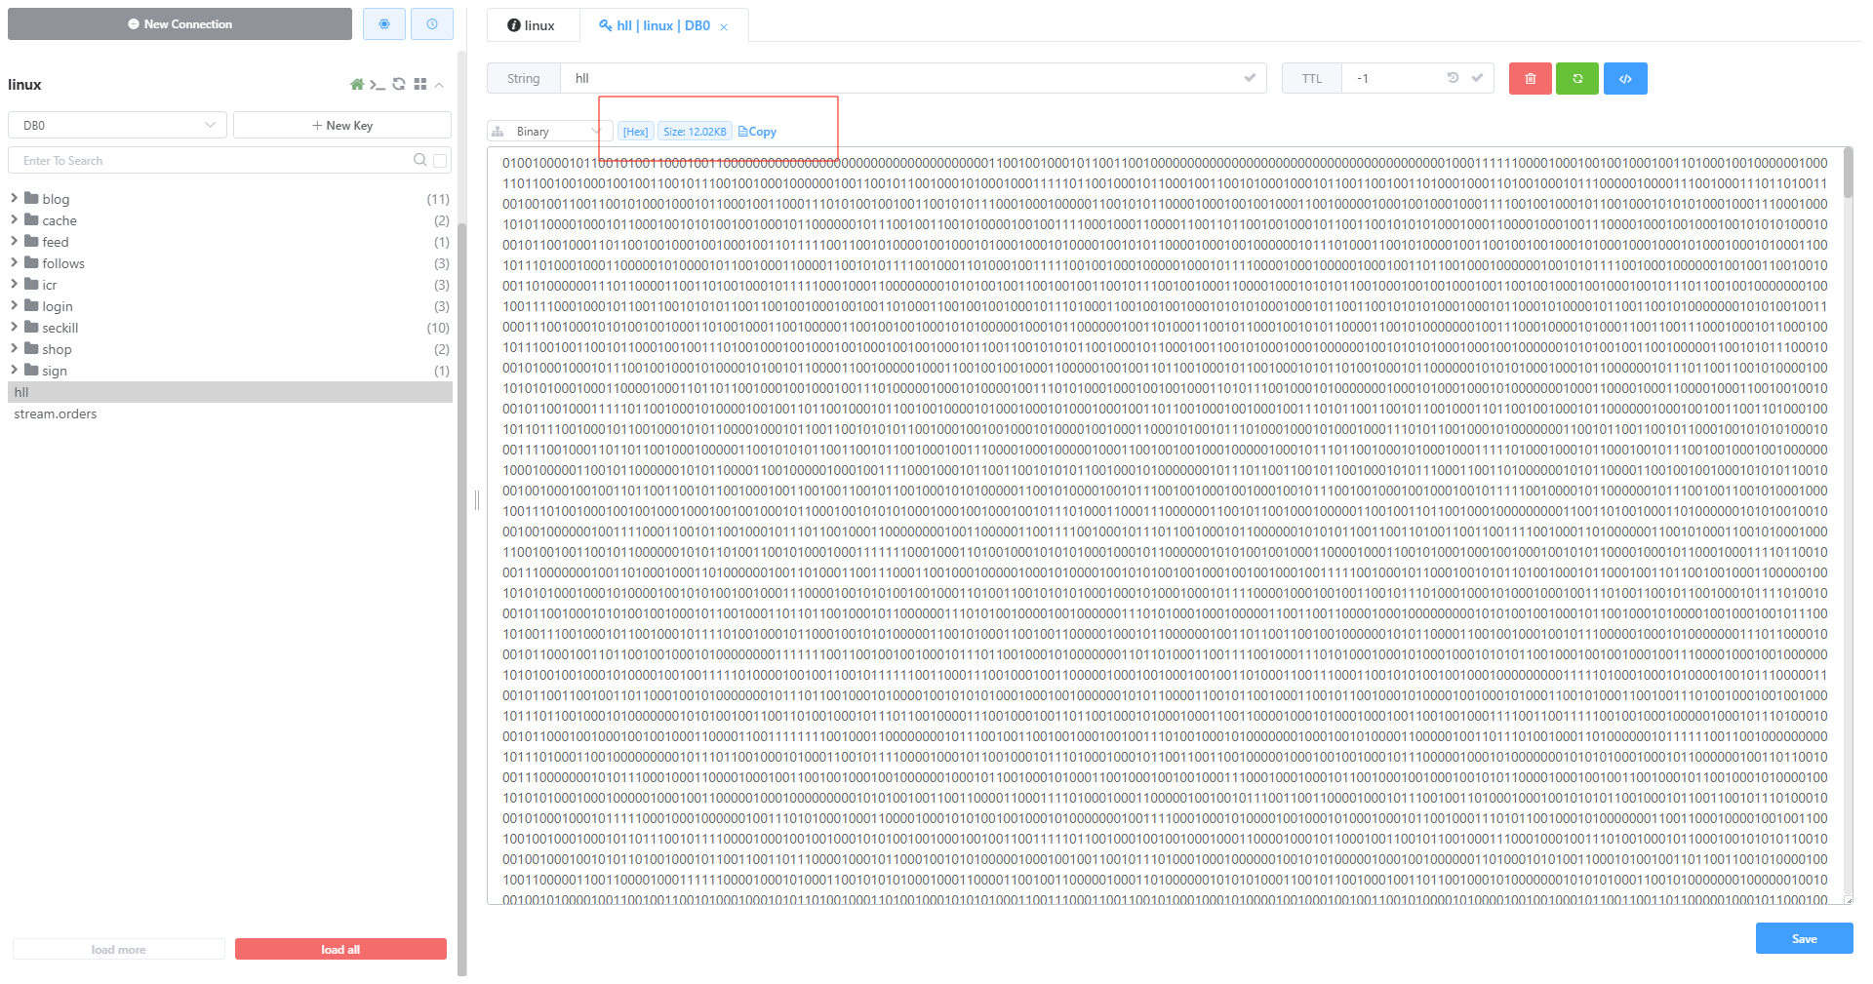Open the Redis console terminal icon
Screen dimensions: 1873x984
tap(378, 85)
